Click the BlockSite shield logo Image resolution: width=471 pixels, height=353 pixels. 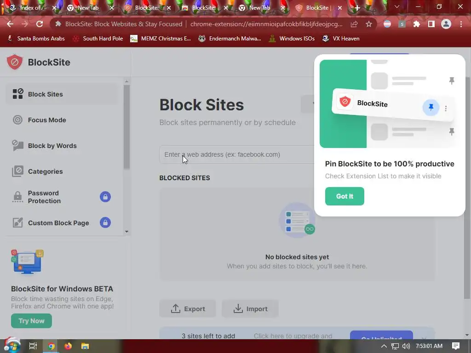(14, 62)
